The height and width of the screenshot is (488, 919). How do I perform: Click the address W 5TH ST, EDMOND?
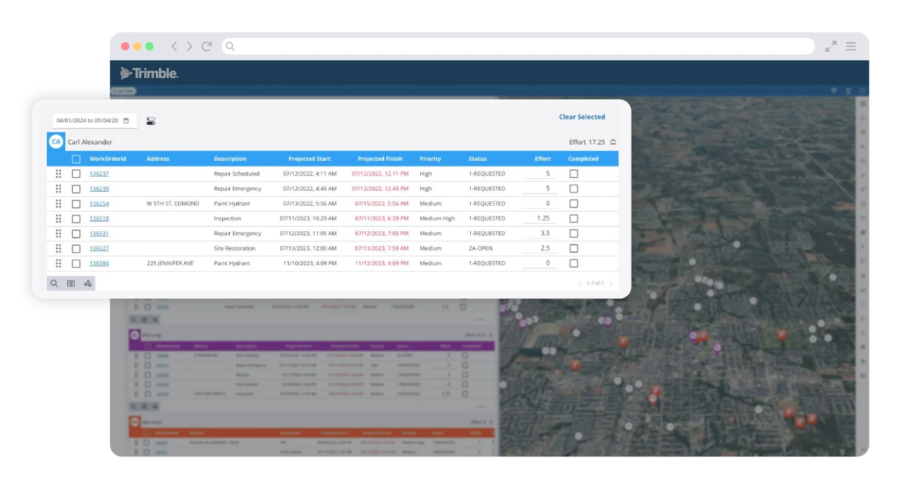click(173, 204)
